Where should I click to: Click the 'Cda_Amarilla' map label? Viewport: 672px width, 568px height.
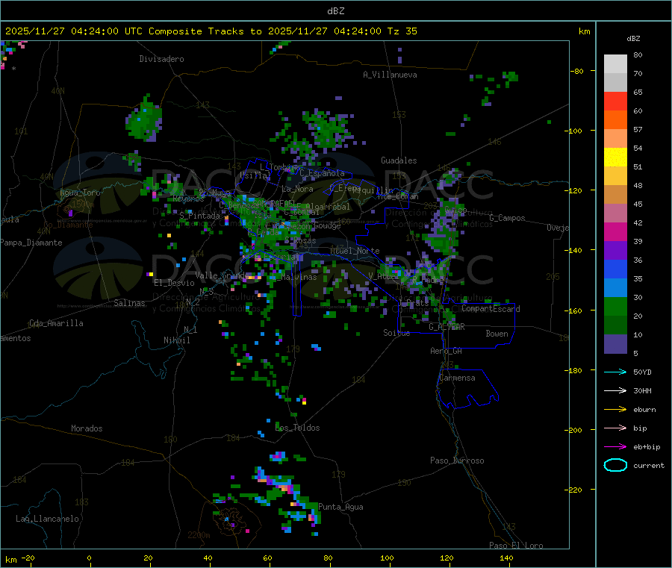pos(57,323)
